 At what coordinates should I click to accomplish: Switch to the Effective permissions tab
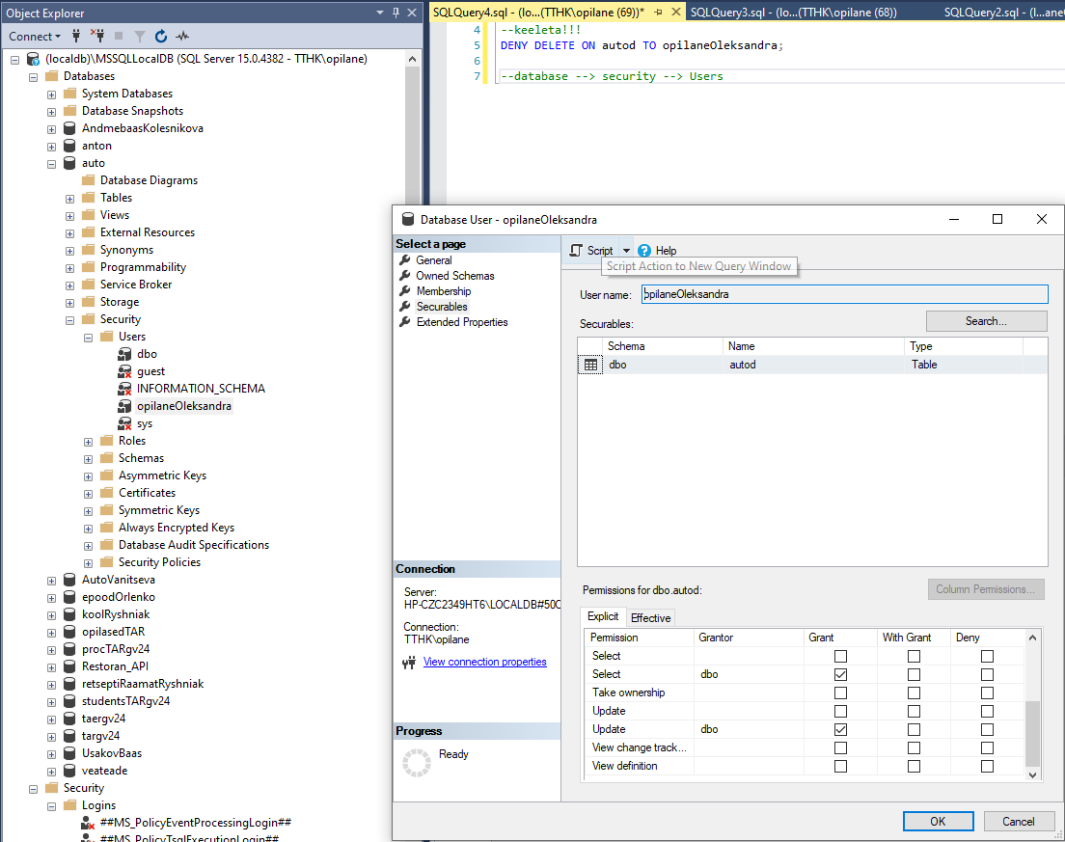pyautogui.click(x=650, y=618)
